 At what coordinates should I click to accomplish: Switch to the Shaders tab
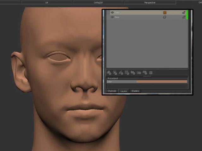tap(135, 91)
